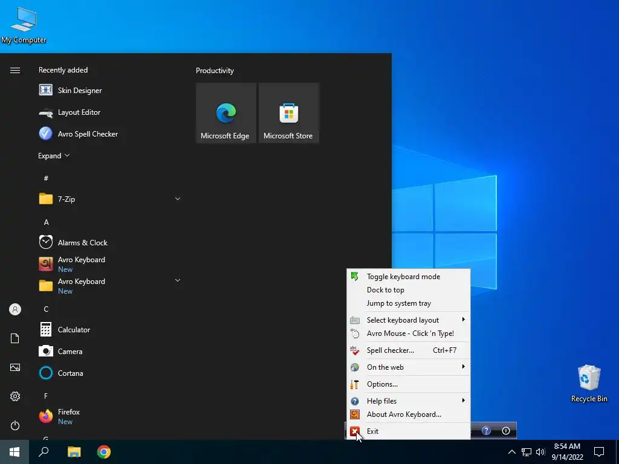Open Spell checker... from context menu
The image size is (619, 464).
tap(408, 350)
